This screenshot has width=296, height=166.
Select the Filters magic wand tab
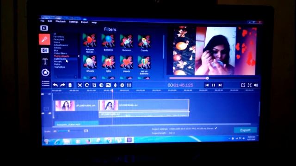coord(44,39)
